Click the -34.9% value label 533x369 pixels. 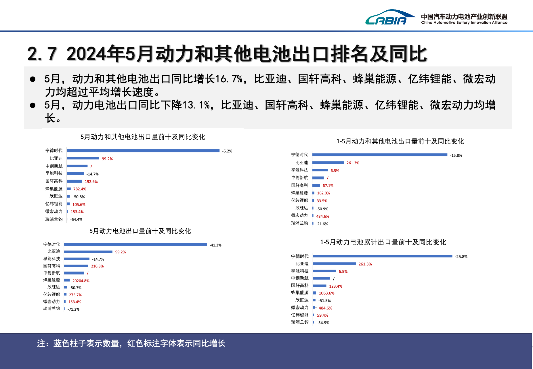(323, 323)
